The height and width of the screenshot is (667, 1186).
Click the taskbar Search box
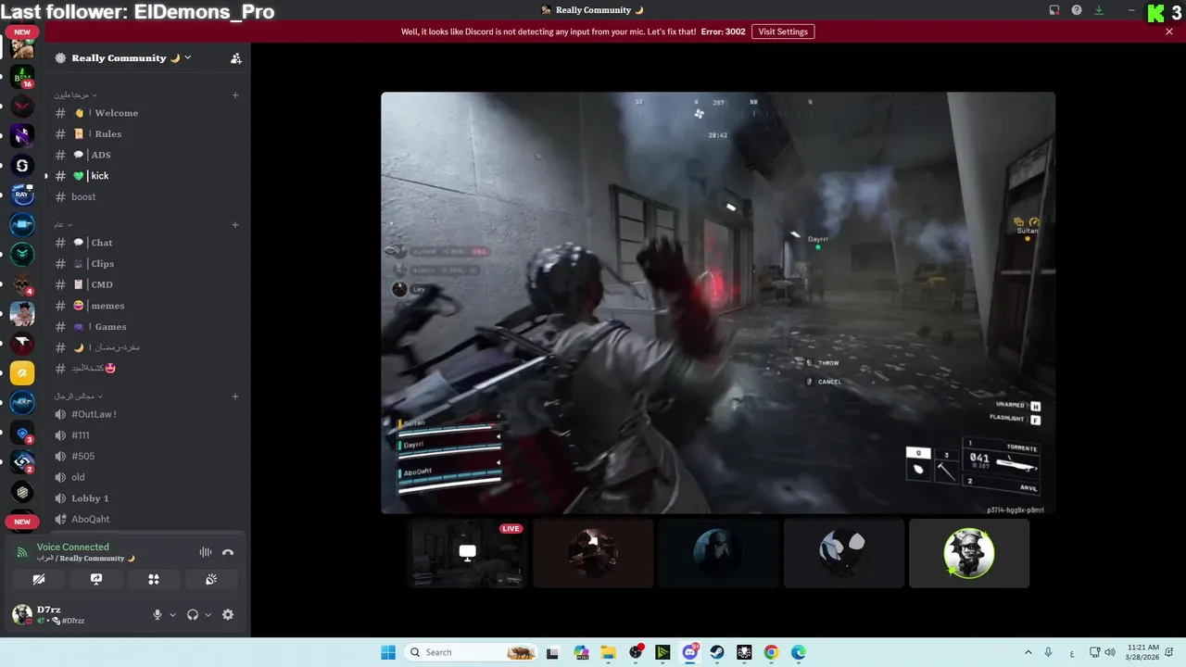pos(471,652)
